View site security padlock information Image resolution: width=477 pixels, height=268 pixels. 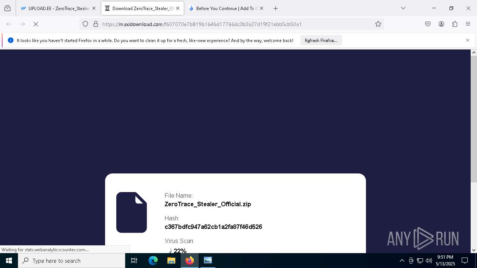(96, 24)
